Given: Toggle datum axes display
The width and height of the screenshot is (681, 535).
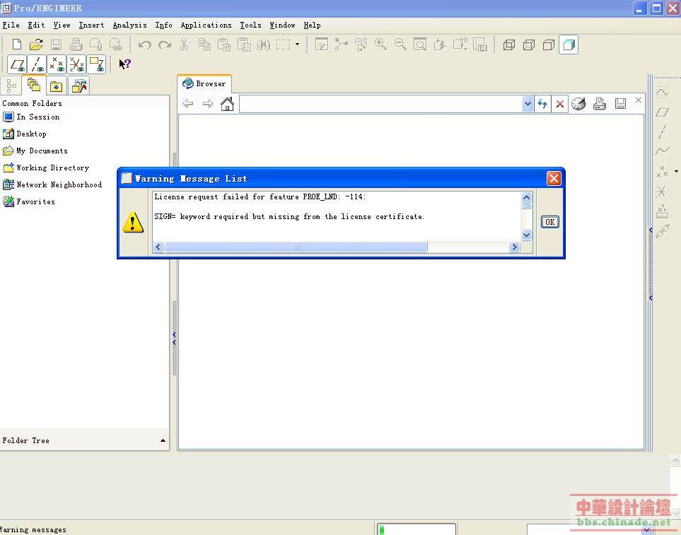Looking at the screenshot, I should click(37, 65).
